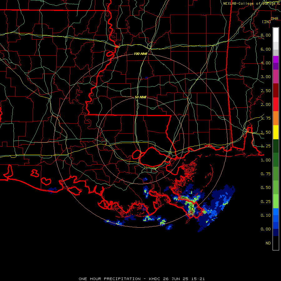Image resolution: width=281 pixels, height=281 pixels.
Task: Select the white swatch atop the legend
Action: 276,35
